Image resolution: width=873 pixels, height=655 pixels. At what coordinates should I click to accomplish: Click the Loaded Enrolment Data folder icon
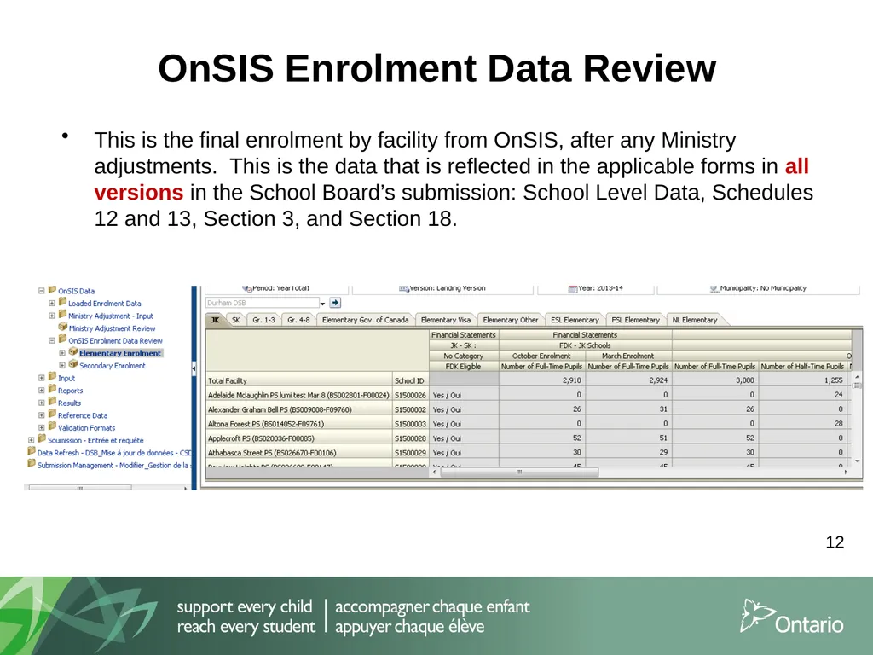(x=62, y=303)
